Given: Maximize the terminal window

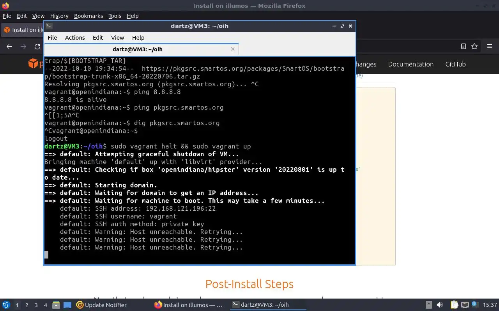Looking at the screenshot, I should click(x=342, y=26).
